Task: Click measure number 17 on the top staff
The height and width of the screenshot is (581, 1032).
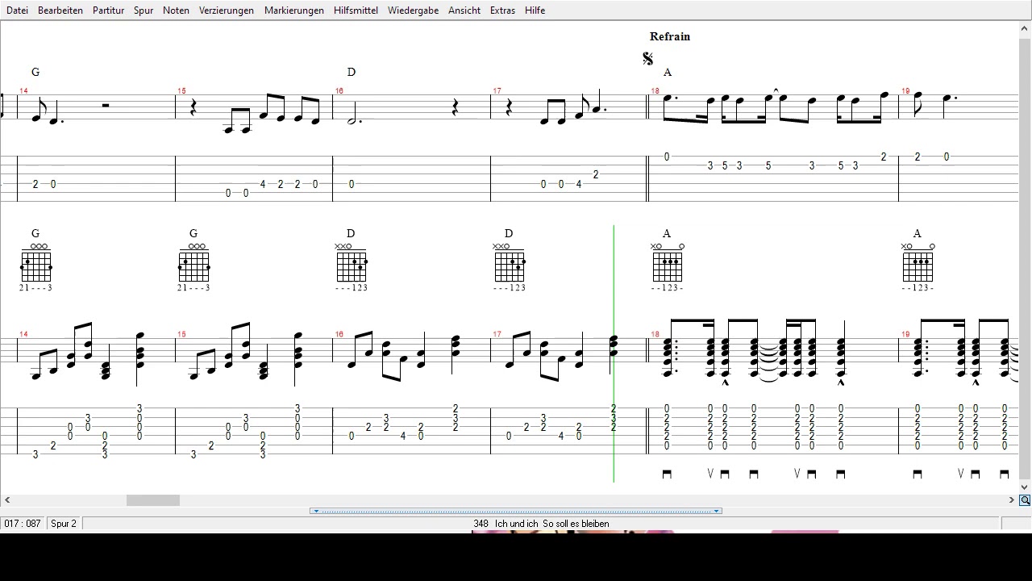Action: [497, 91]
